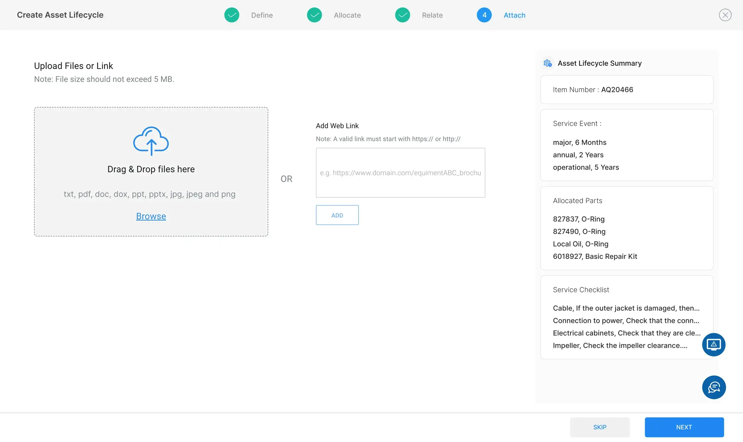Click the step 4 number circle
The image size is (743, 442).
click(484, 15)
